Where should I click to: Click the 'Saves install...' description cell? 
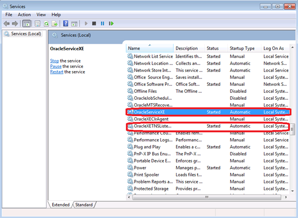pos(189,77)
